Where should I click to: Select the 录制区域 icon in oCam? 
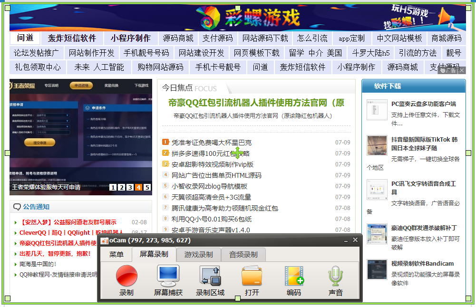click(210, 276)
